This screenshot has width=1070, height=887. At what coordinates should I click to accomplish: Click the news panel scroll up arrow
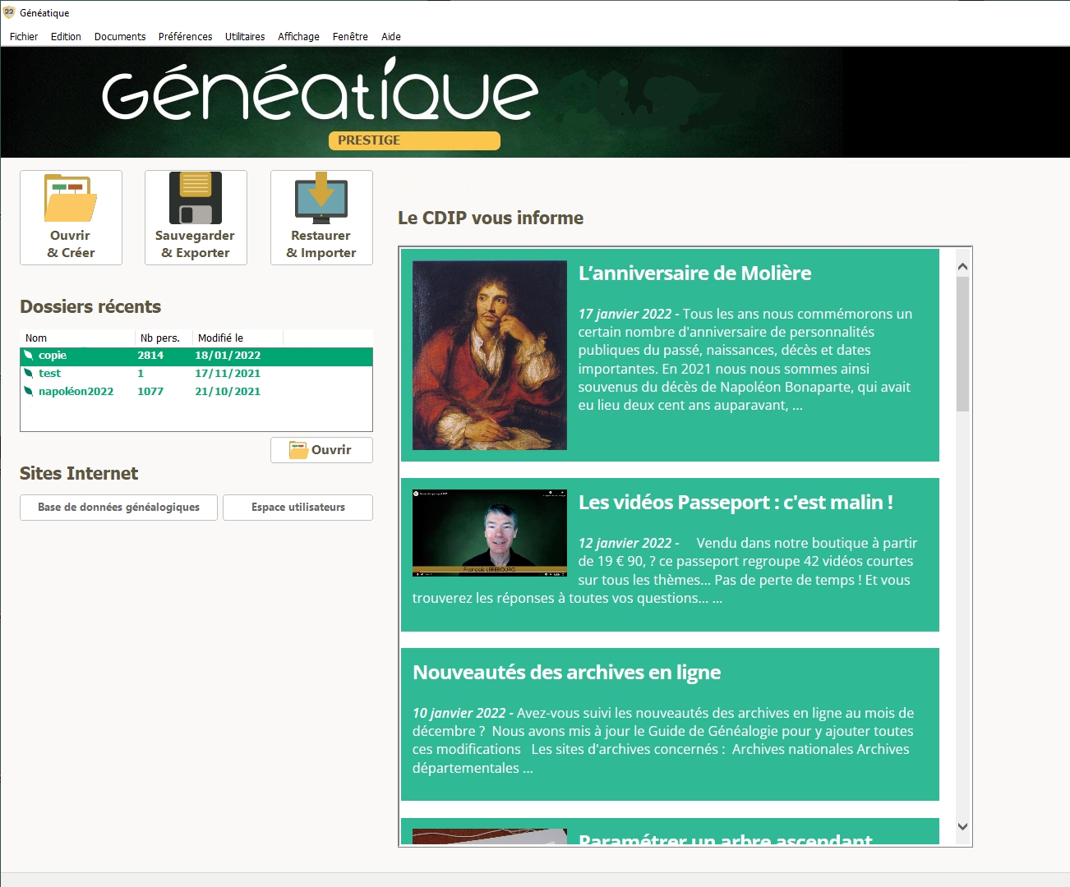tap(963, 267)
